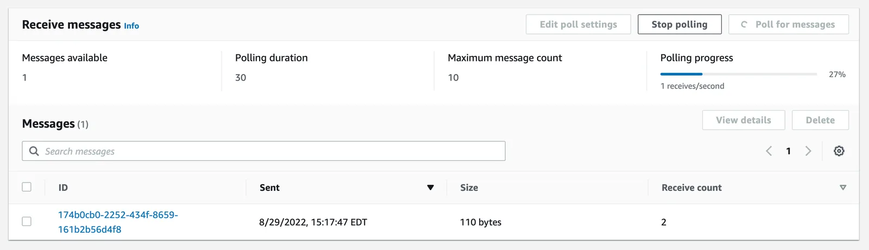Click View details button

tap(744, 120)
